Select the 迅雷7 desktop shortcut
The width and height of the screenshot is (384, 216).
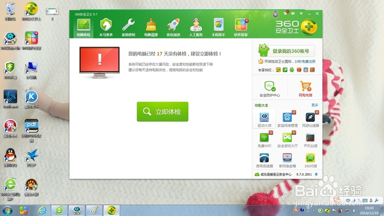pyautogui.click(x=31, y=158)
